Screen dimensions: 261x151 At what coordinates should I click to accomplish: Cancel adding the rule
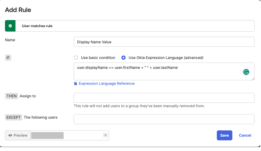(245, 135)
